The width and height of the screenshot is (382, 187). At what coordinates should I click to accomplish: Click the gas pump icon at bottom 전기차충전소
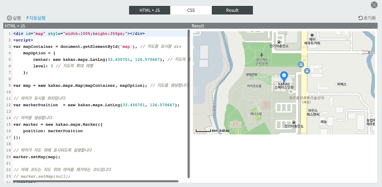(294, 122)
